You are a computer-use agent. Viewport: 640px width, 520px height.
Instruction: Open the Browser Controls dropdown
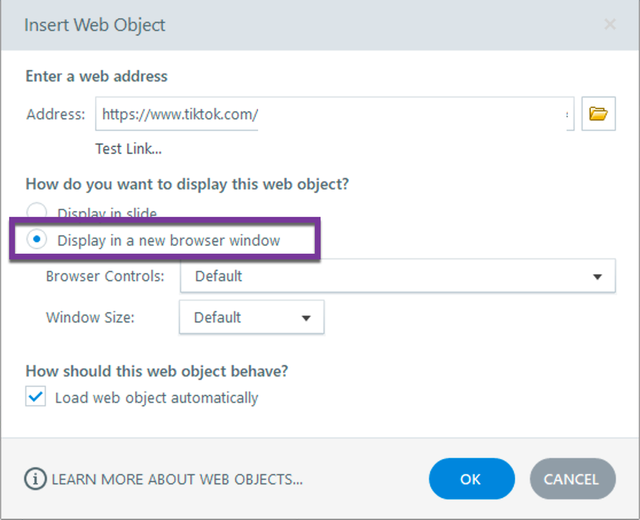pyautogui.click(x=397, y=276)
